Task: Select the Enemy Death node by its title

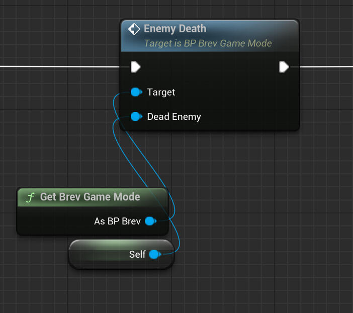Action: (174, 29)
